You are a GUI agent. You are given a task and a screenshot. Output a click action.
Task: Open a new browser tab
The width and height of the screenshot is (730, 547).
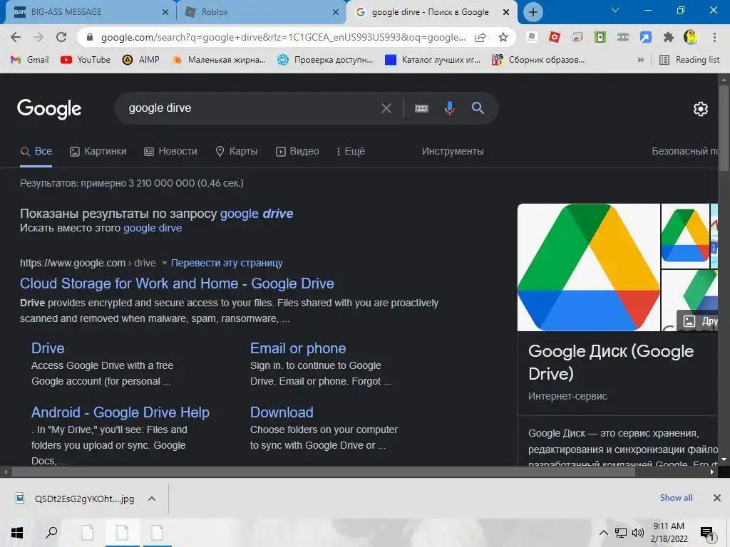click(533, 12)
